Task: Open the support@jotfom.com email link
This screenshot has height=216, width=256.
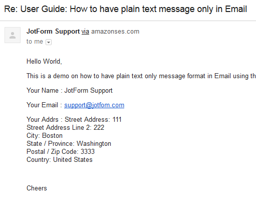Action: (x=94, y=105)
